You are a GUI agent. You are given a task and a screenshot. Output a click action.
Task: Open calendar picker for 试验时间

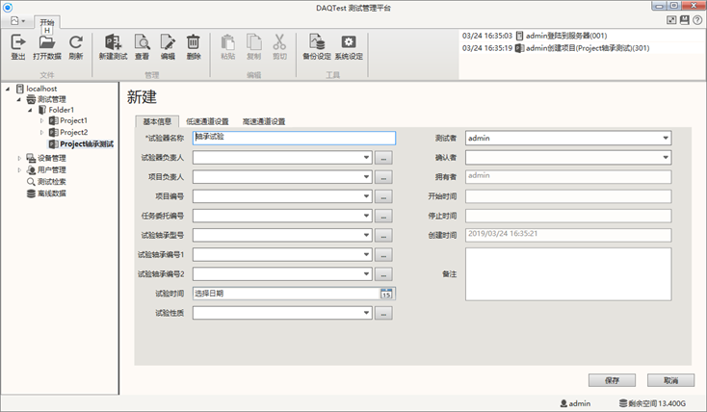386,294
